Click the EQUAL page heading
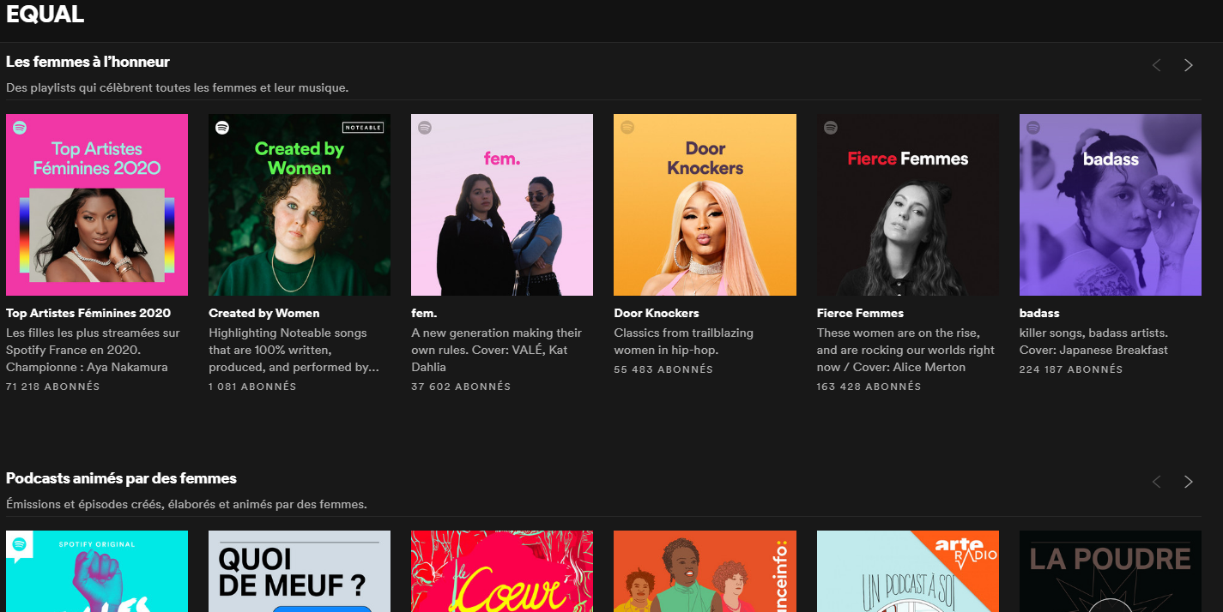This screenshot has height=612, width=1223. (45, 14)
